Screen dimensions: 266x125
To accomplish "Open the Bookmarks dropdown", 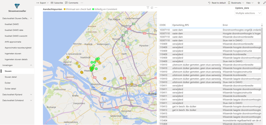I will click(x=236, y=3).
